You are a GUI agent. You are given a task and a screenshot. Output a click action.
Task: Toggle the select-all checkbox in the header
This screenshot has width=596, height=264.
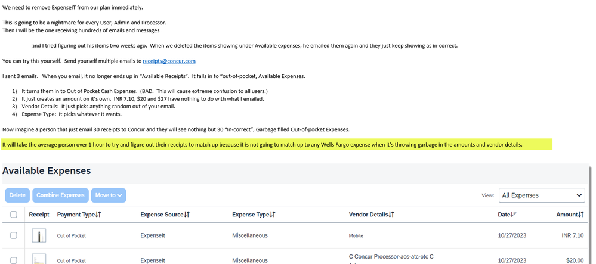click(14, 215)
